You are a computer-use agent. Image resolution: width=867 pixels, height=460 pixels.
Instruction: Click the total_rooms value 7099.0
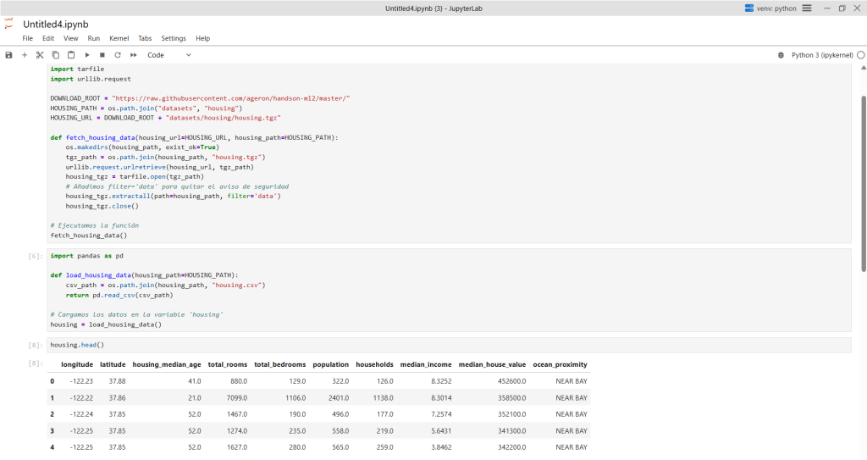237,397
